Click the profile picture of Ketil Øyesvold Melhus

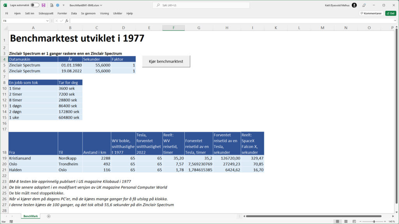(354, 5)
